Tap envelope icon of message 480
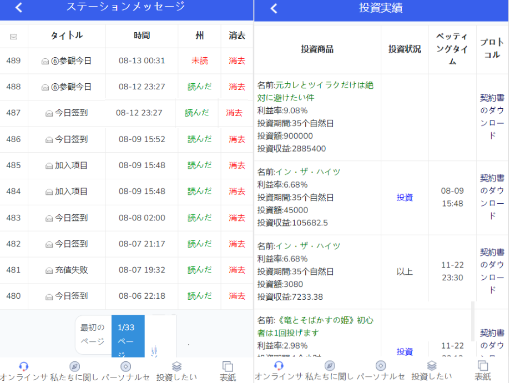 [49, 297]
